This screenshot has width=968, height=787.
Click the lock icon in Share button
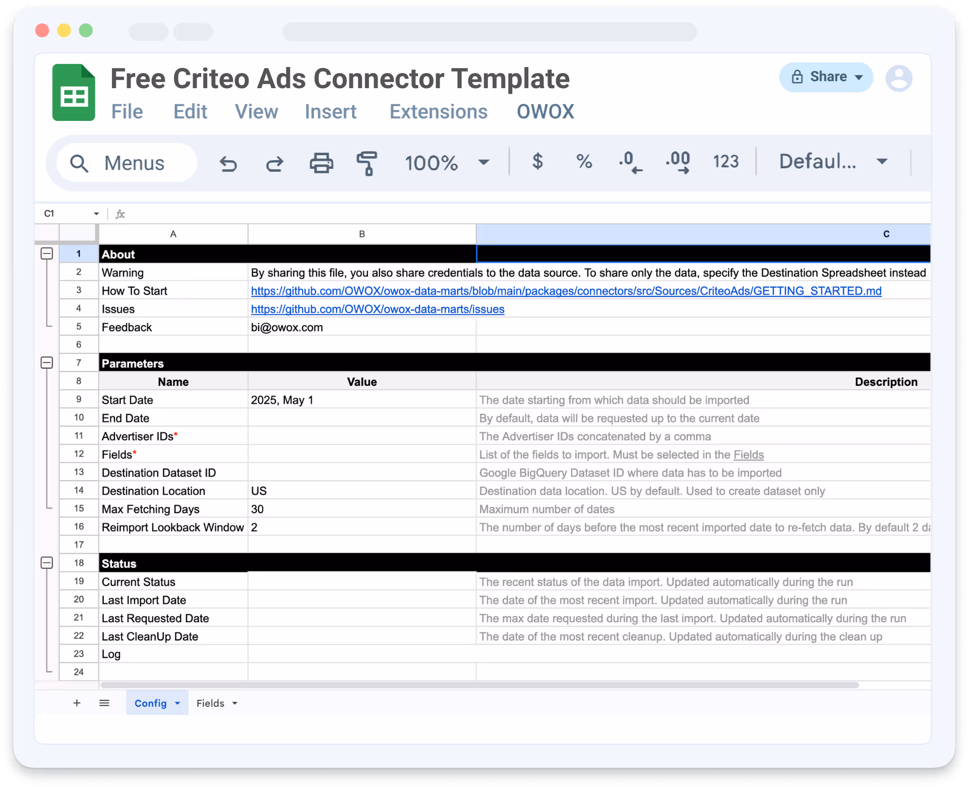tap(797, 77)
